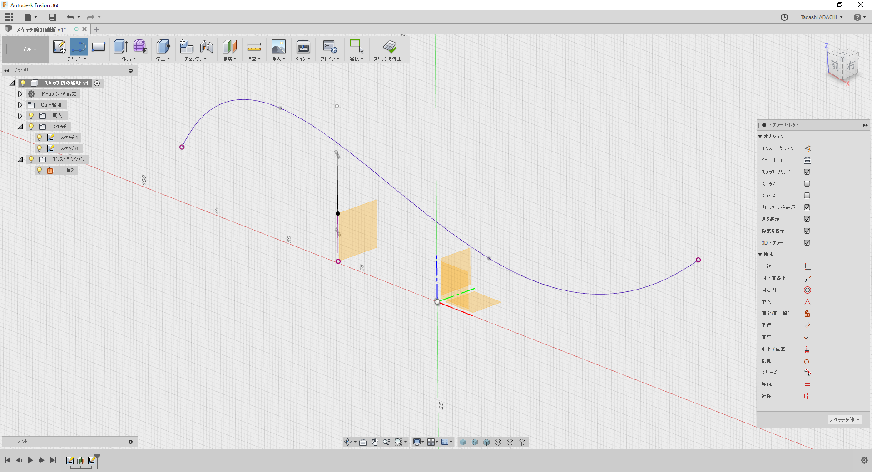Add a new document tab with plus

pyautogui.click(x=96, y=29)
